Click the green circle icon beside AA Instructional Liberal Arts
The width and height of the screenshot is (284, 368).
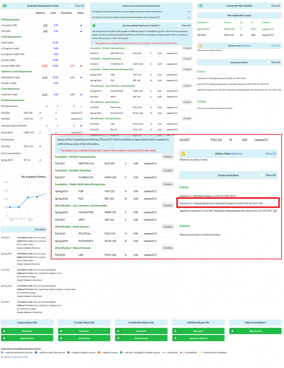tap(94, 26)
